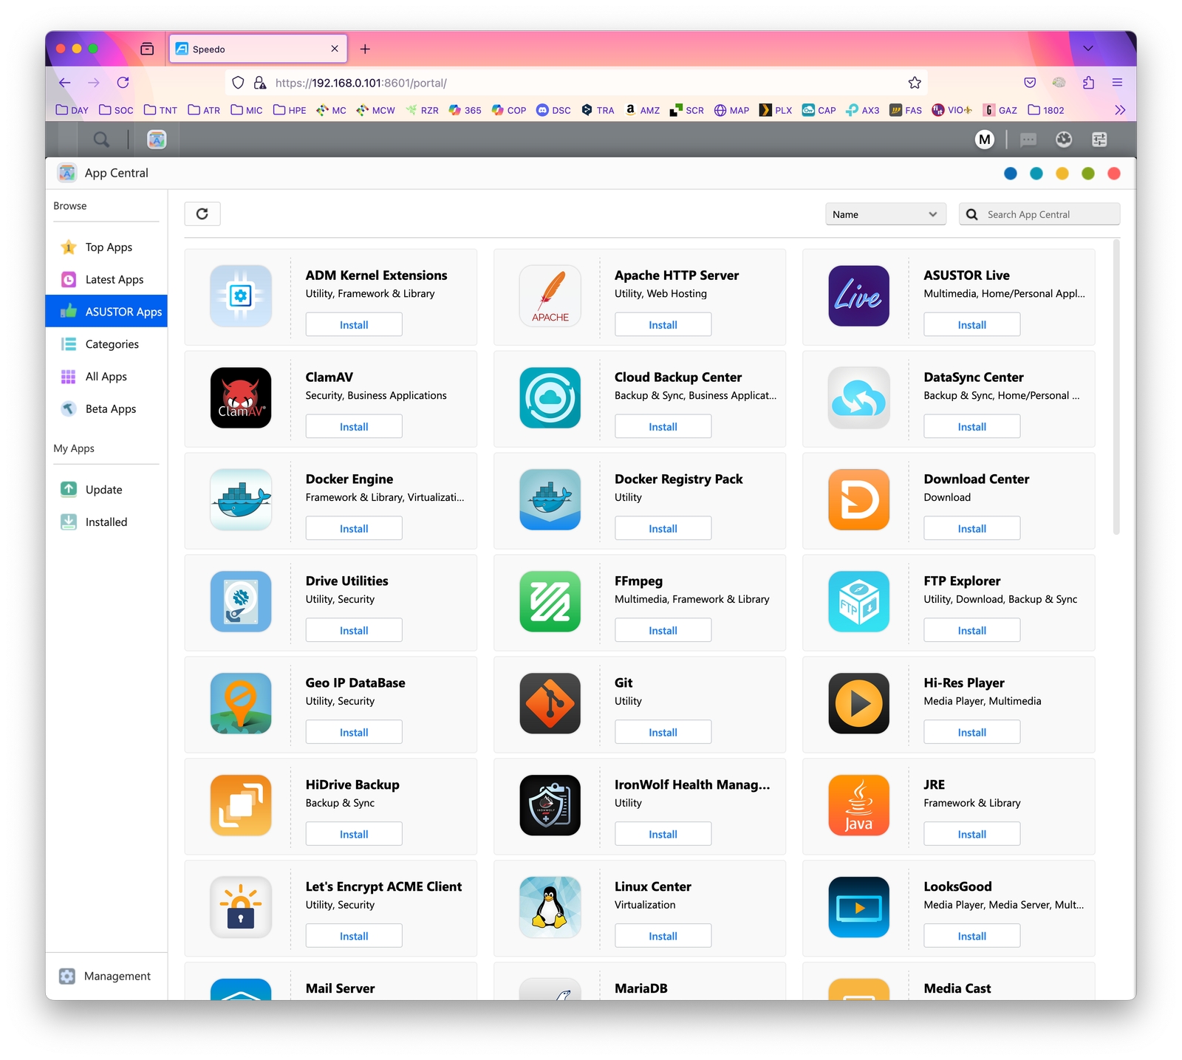Click the ClamAV app icon
Screen dimensions: 1182x1060
pyautogui.click(x=241, y=398)
